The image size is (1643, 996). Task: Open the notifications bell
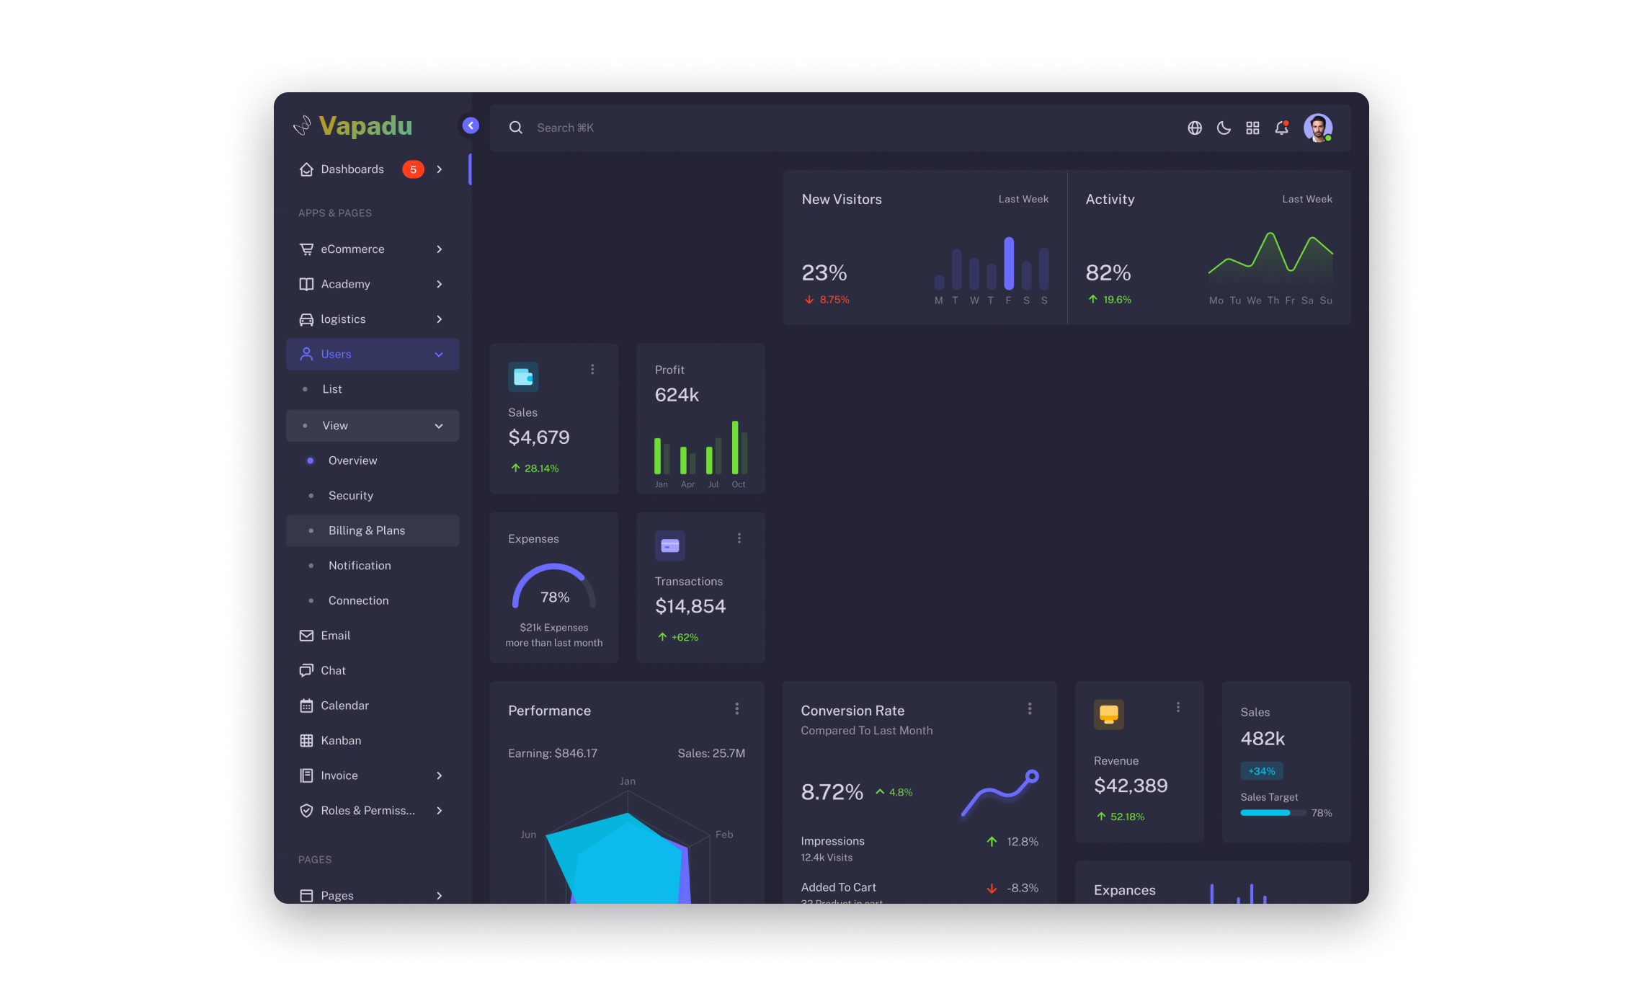pyautogui.click(x=1282, y=128)
